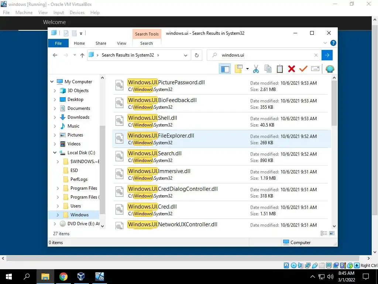Select Documents in the navigation tree

click(x=79, y=108)
